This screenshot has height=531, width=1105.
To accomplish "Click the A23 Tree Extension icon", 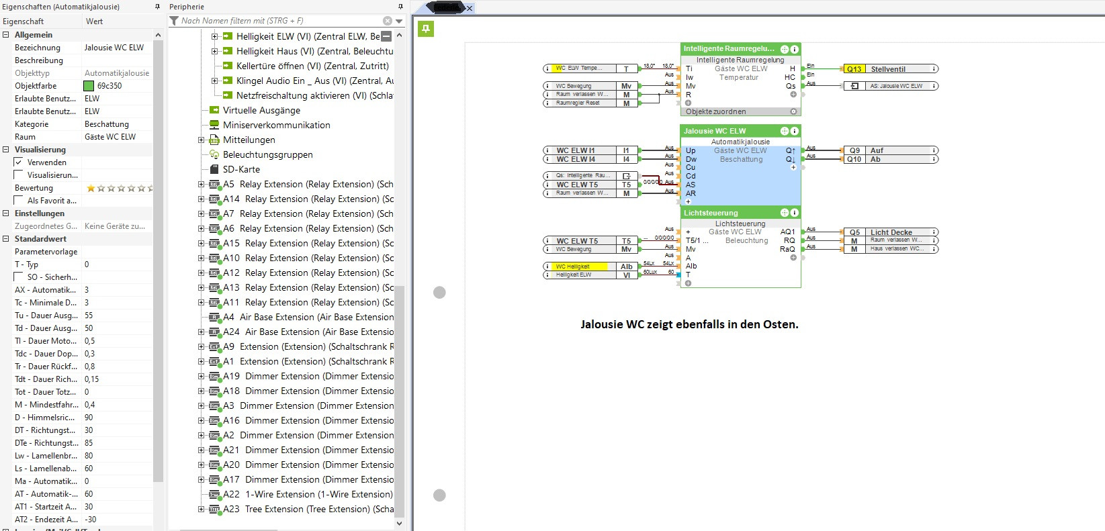I will (214, 509).
